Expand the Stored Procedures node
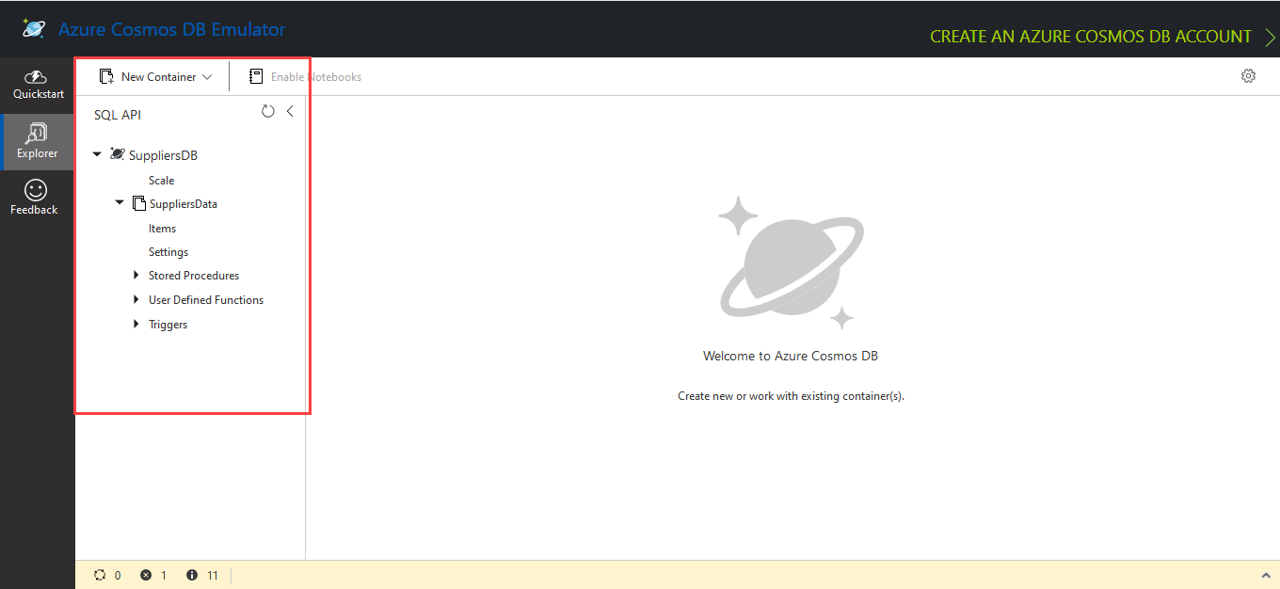The image size is (1280, 589). (x=136, y=276)
